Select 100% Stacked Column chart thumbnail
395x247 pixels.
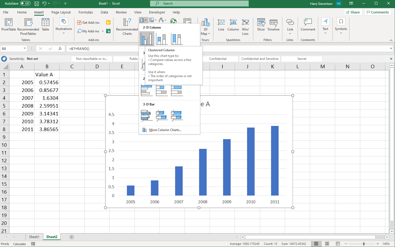(x=177, y=38)
